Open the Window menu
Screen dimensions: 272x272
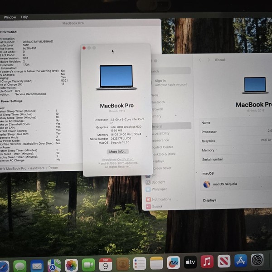click(x=10, y=17)
